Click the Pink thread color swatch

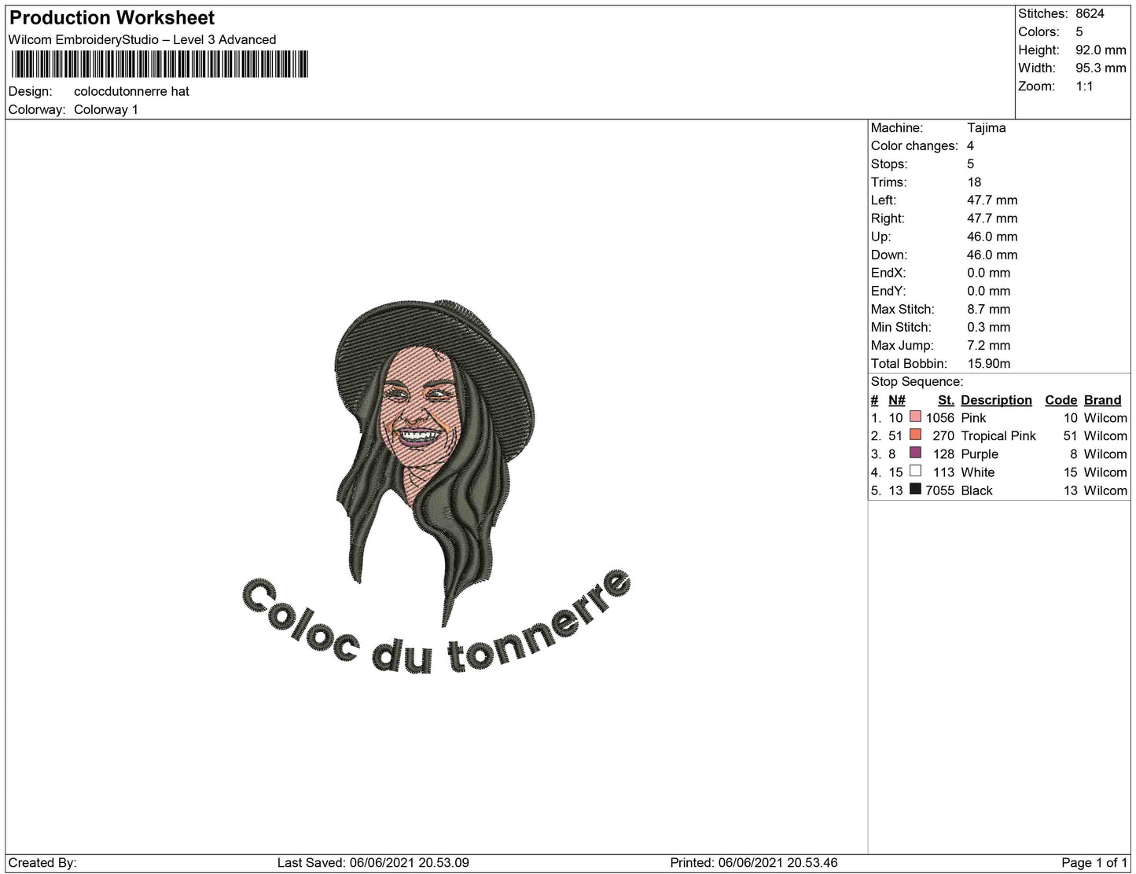click(915, 417)
